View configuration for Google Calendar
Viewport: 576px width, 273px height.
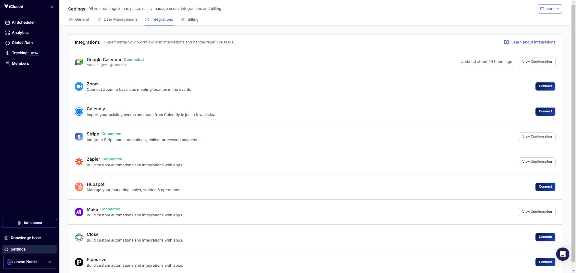(537, 62)
